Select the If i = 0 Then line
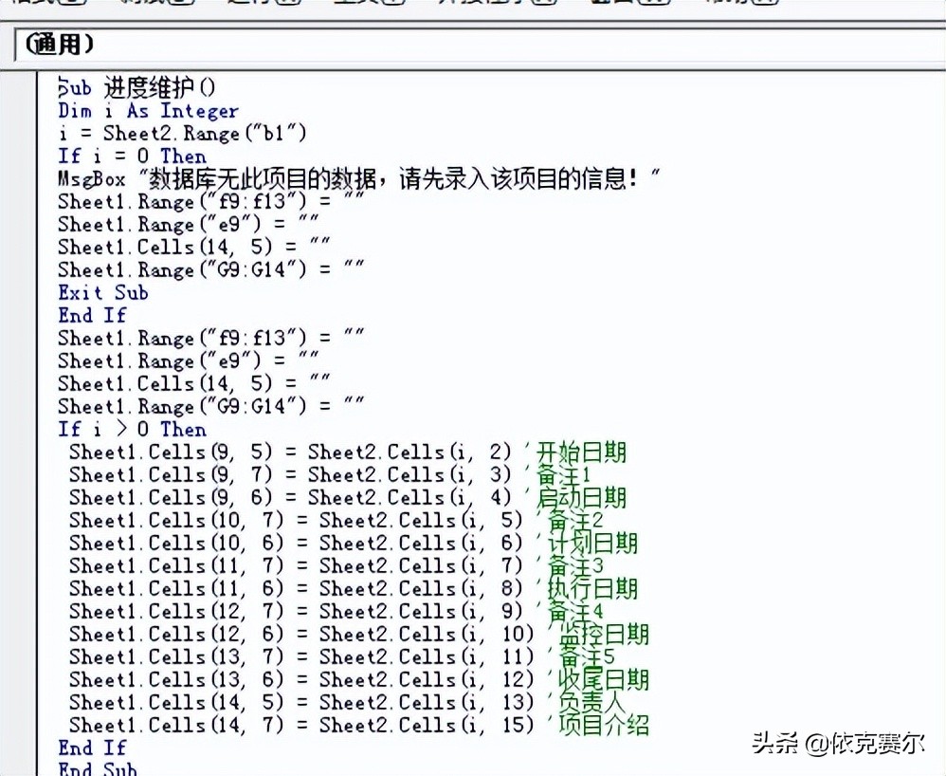The width and height of the screenshot is (946, 776). point(132,157)
